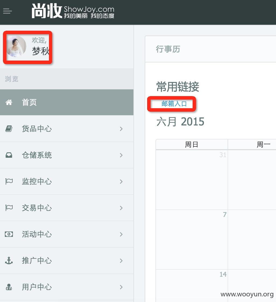The width and height of the screenshot is (276, 302).
Task: Expand 交易中心 using its chevron arrow
Action: (x=121, y=208)
